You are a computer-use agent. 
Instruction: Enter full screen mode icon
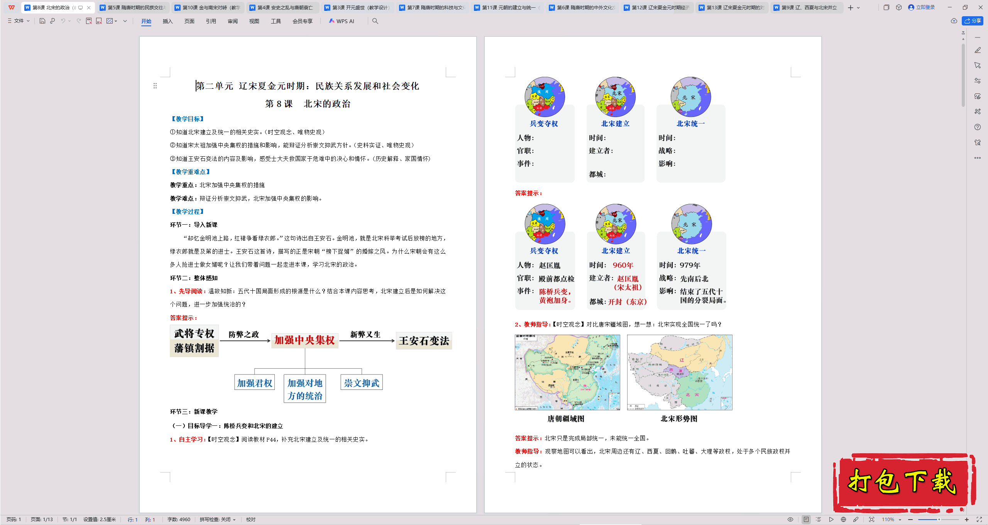979,520
